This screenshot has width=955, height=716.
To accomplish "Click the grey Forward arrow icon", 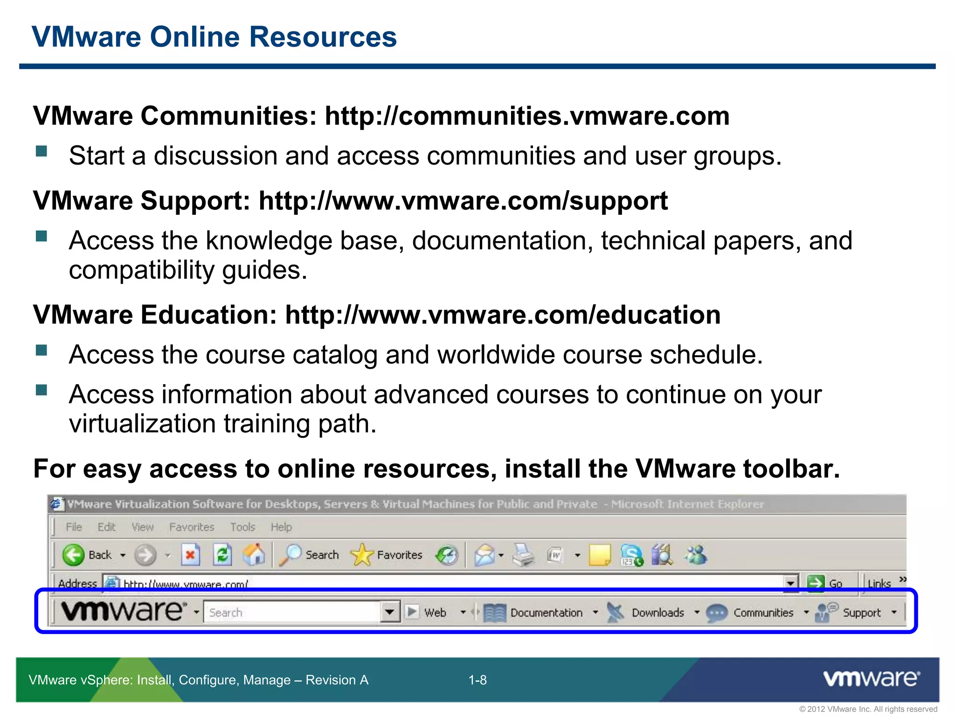I will coord(145,555).
